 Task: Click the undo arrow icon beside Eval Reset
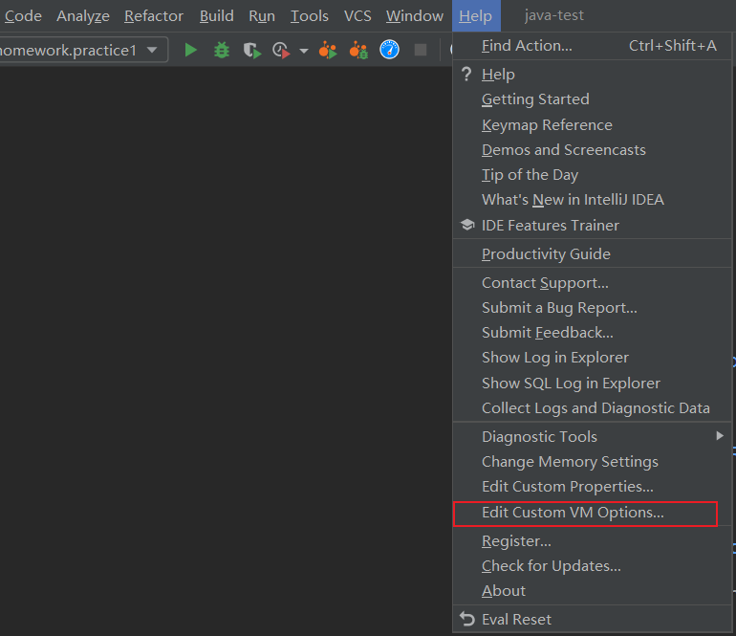[467, 619]
